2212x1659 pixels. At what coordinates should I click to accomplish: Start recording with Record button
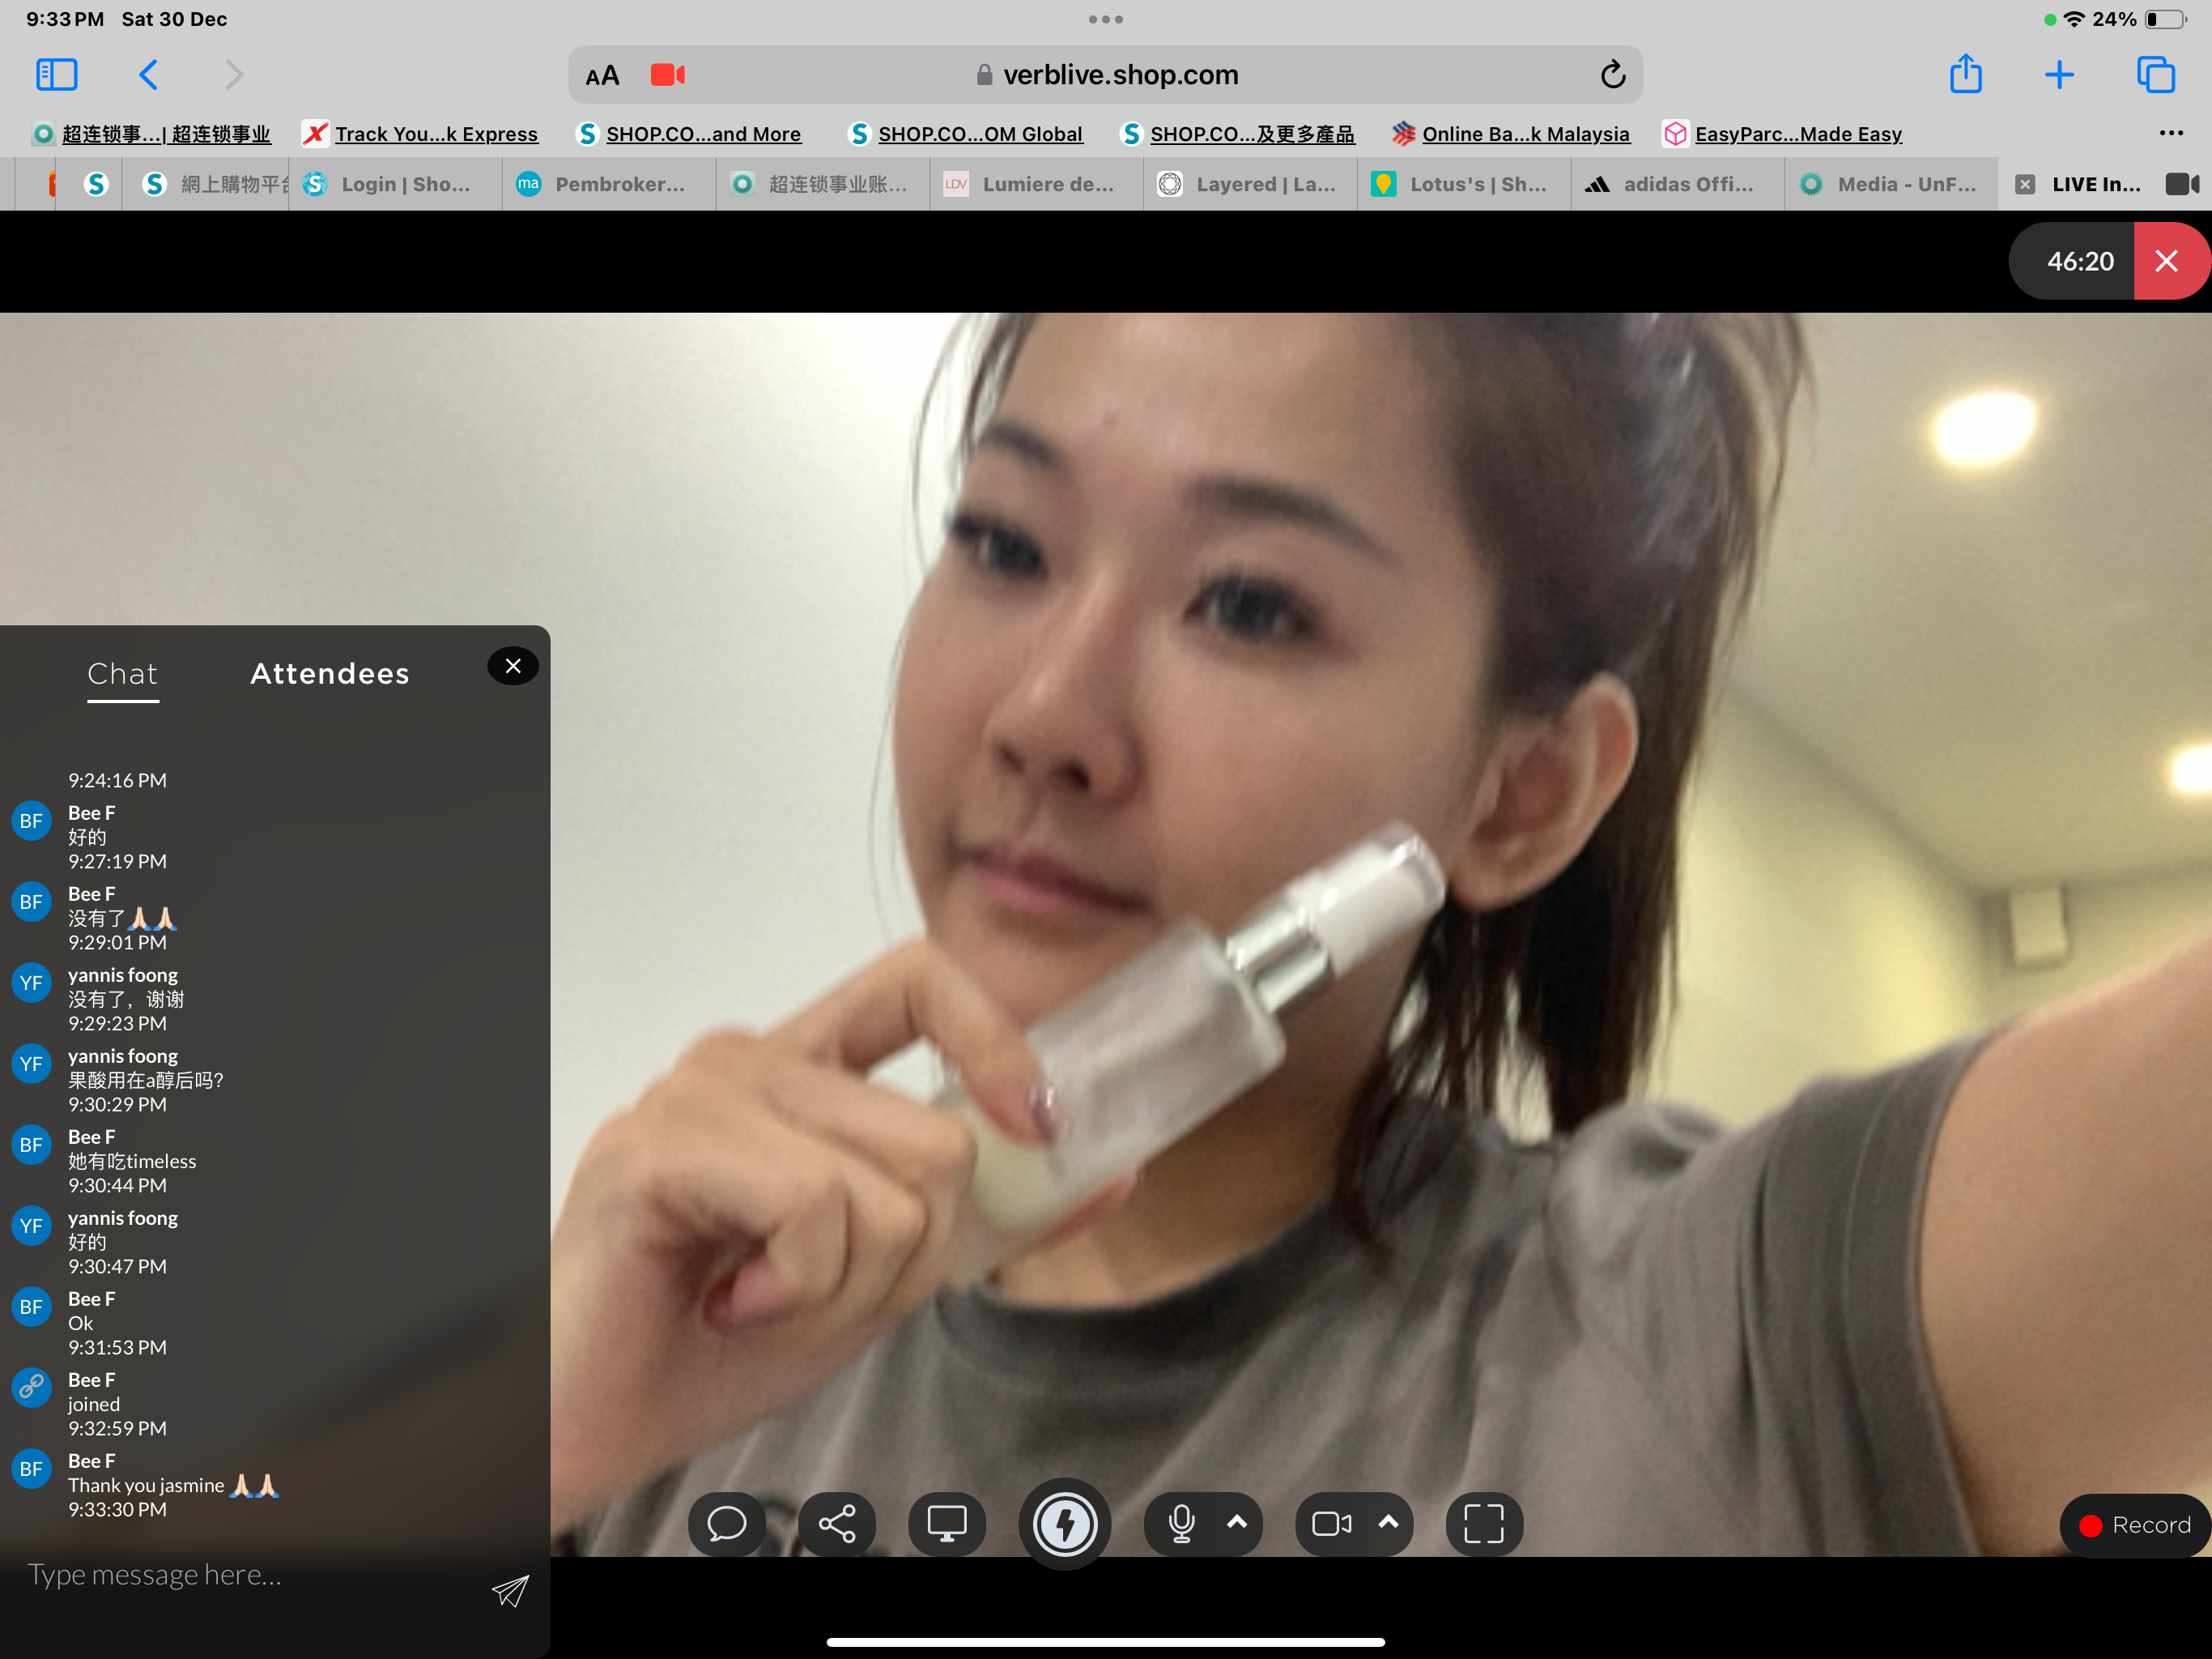point(2135,1525)
